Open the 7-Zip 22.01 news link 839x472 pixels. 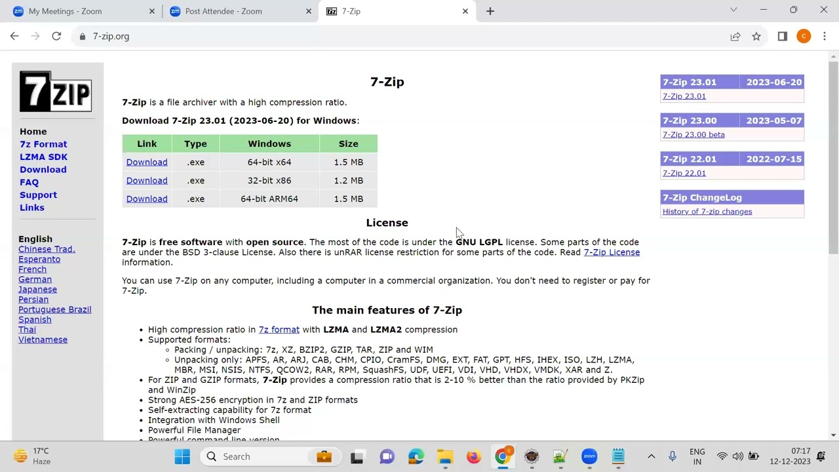tap(684, 174)
